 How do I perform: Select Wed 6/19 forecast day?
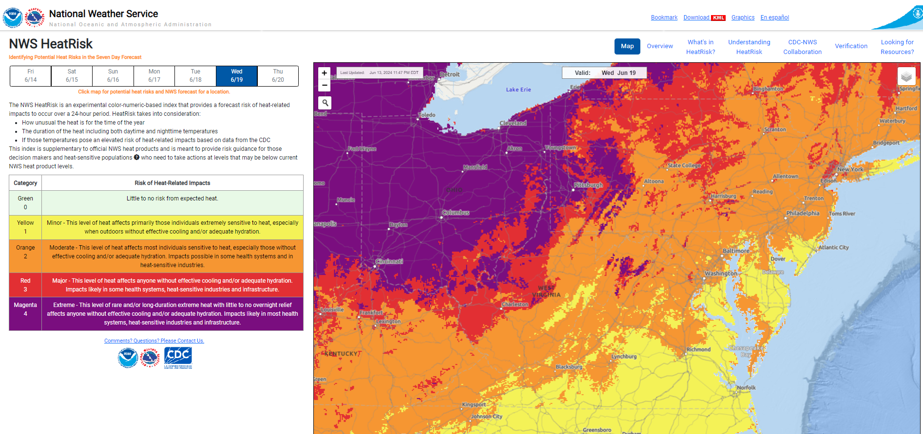[237, 76]
